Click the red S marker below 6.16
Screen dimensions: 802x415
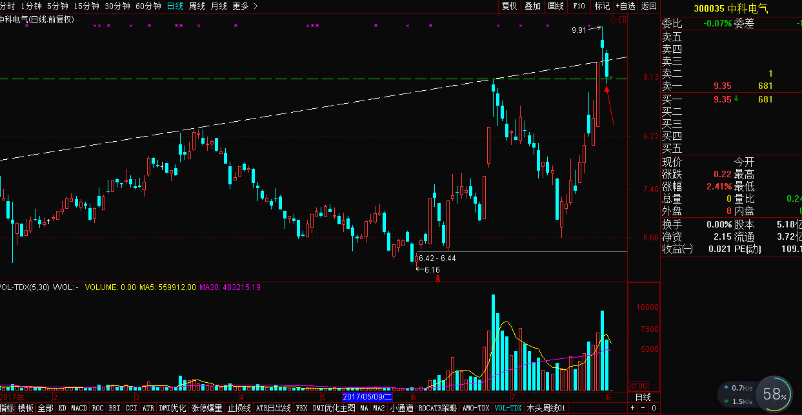(438, 278)
